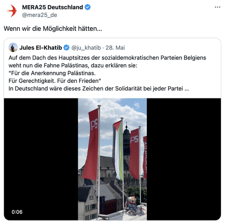Click Jules El-Khatib profile picture

[x=13, y=47]
